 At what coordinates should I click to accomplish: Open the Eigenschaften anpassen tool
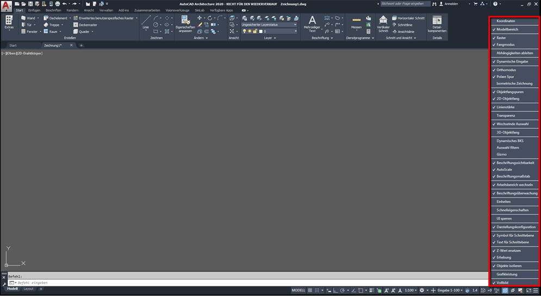pyautogui.click(x=185, y=22)
